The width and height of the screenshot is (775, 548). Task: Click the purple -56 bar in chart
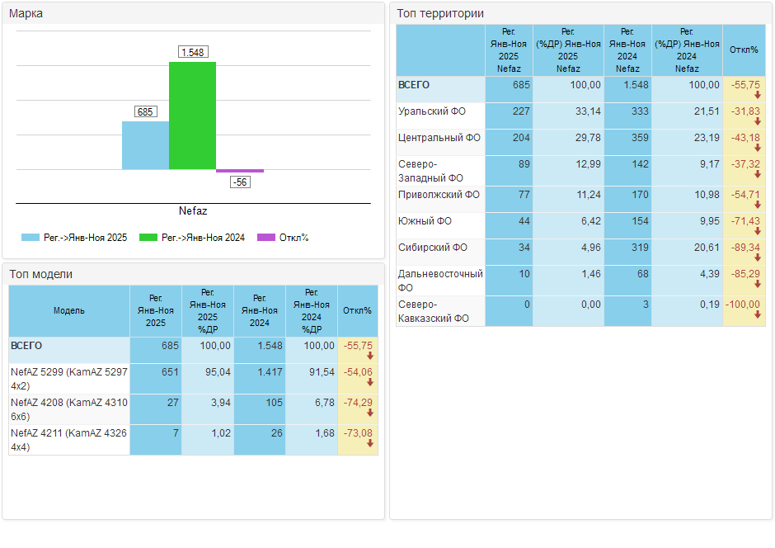click(x=240, y=171)
